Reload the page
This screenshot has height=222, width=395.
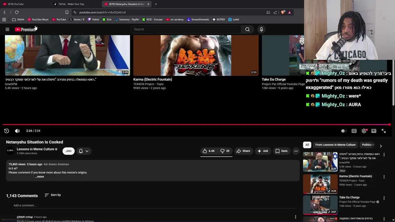coord(17,12)
